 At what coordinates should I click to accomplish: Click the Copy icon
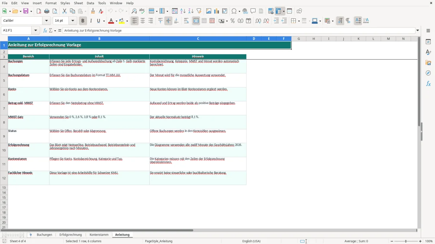[72, 11]
